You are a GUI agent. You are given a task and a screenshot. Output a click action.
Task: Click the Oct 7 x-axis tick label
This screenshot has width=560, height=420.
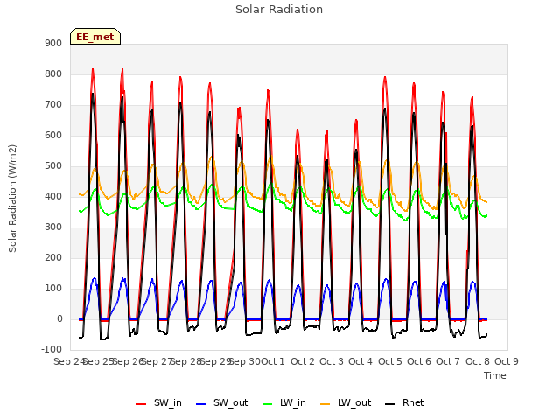click(x=448, y=361)
